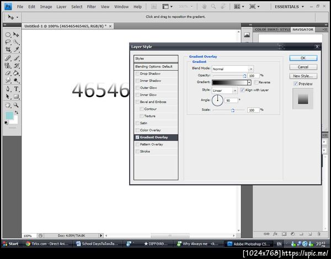The image size is (331, 259).
Task: Enable the Color Overlay checkbox
Action: pos(137,130)
